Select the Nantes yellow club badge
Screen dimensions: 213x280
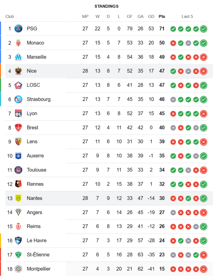[x=18, y=198]
